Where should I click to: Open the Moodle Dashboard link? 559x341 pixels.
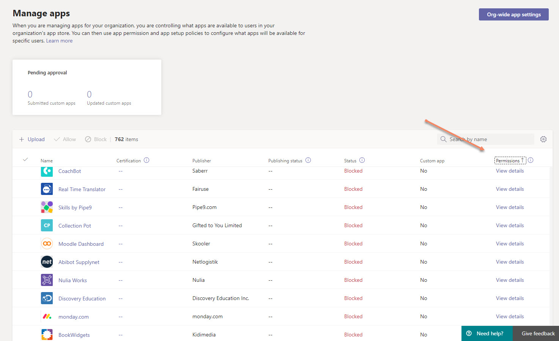[81, 244]
